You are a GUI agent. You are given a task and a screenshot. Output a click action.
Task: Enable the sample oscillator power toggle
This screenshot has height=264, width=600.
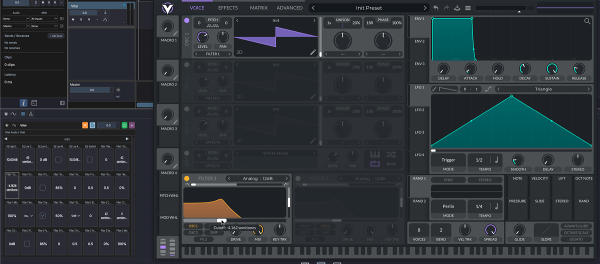pyautogui.click(x=187, y=152)
